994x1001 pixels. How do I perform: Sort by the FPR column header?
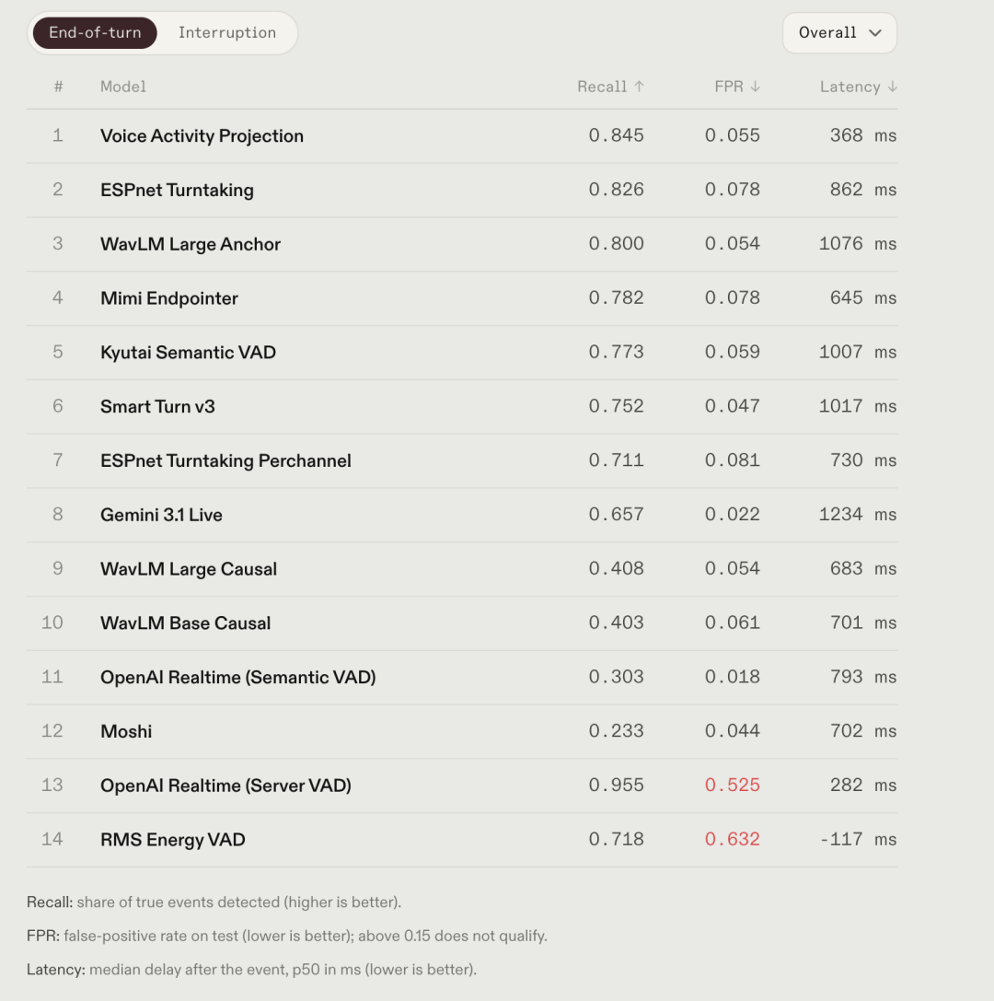pyautogui.click(x=737, y=87)
